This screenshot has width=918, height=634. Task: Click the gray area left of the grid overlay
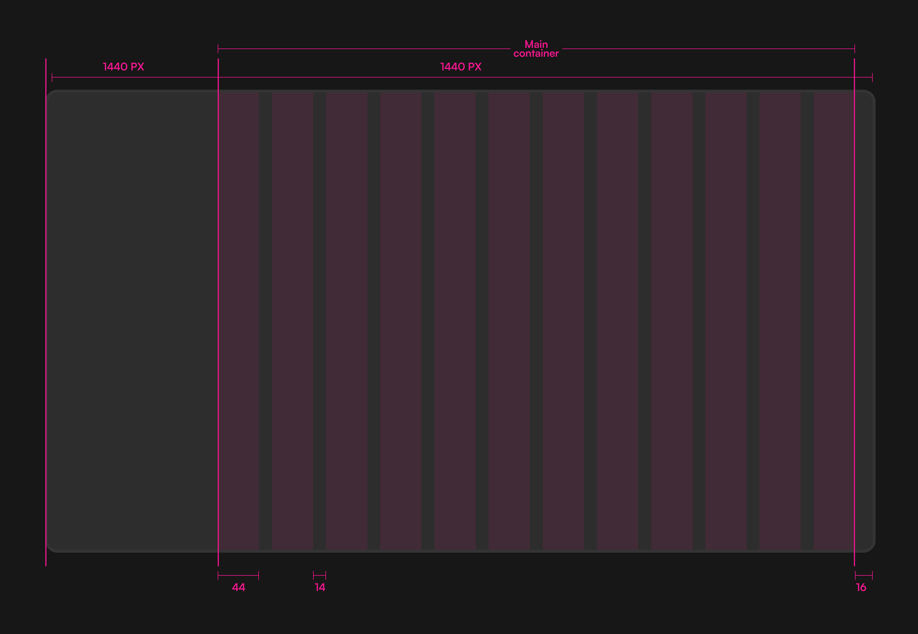[131, 318]
